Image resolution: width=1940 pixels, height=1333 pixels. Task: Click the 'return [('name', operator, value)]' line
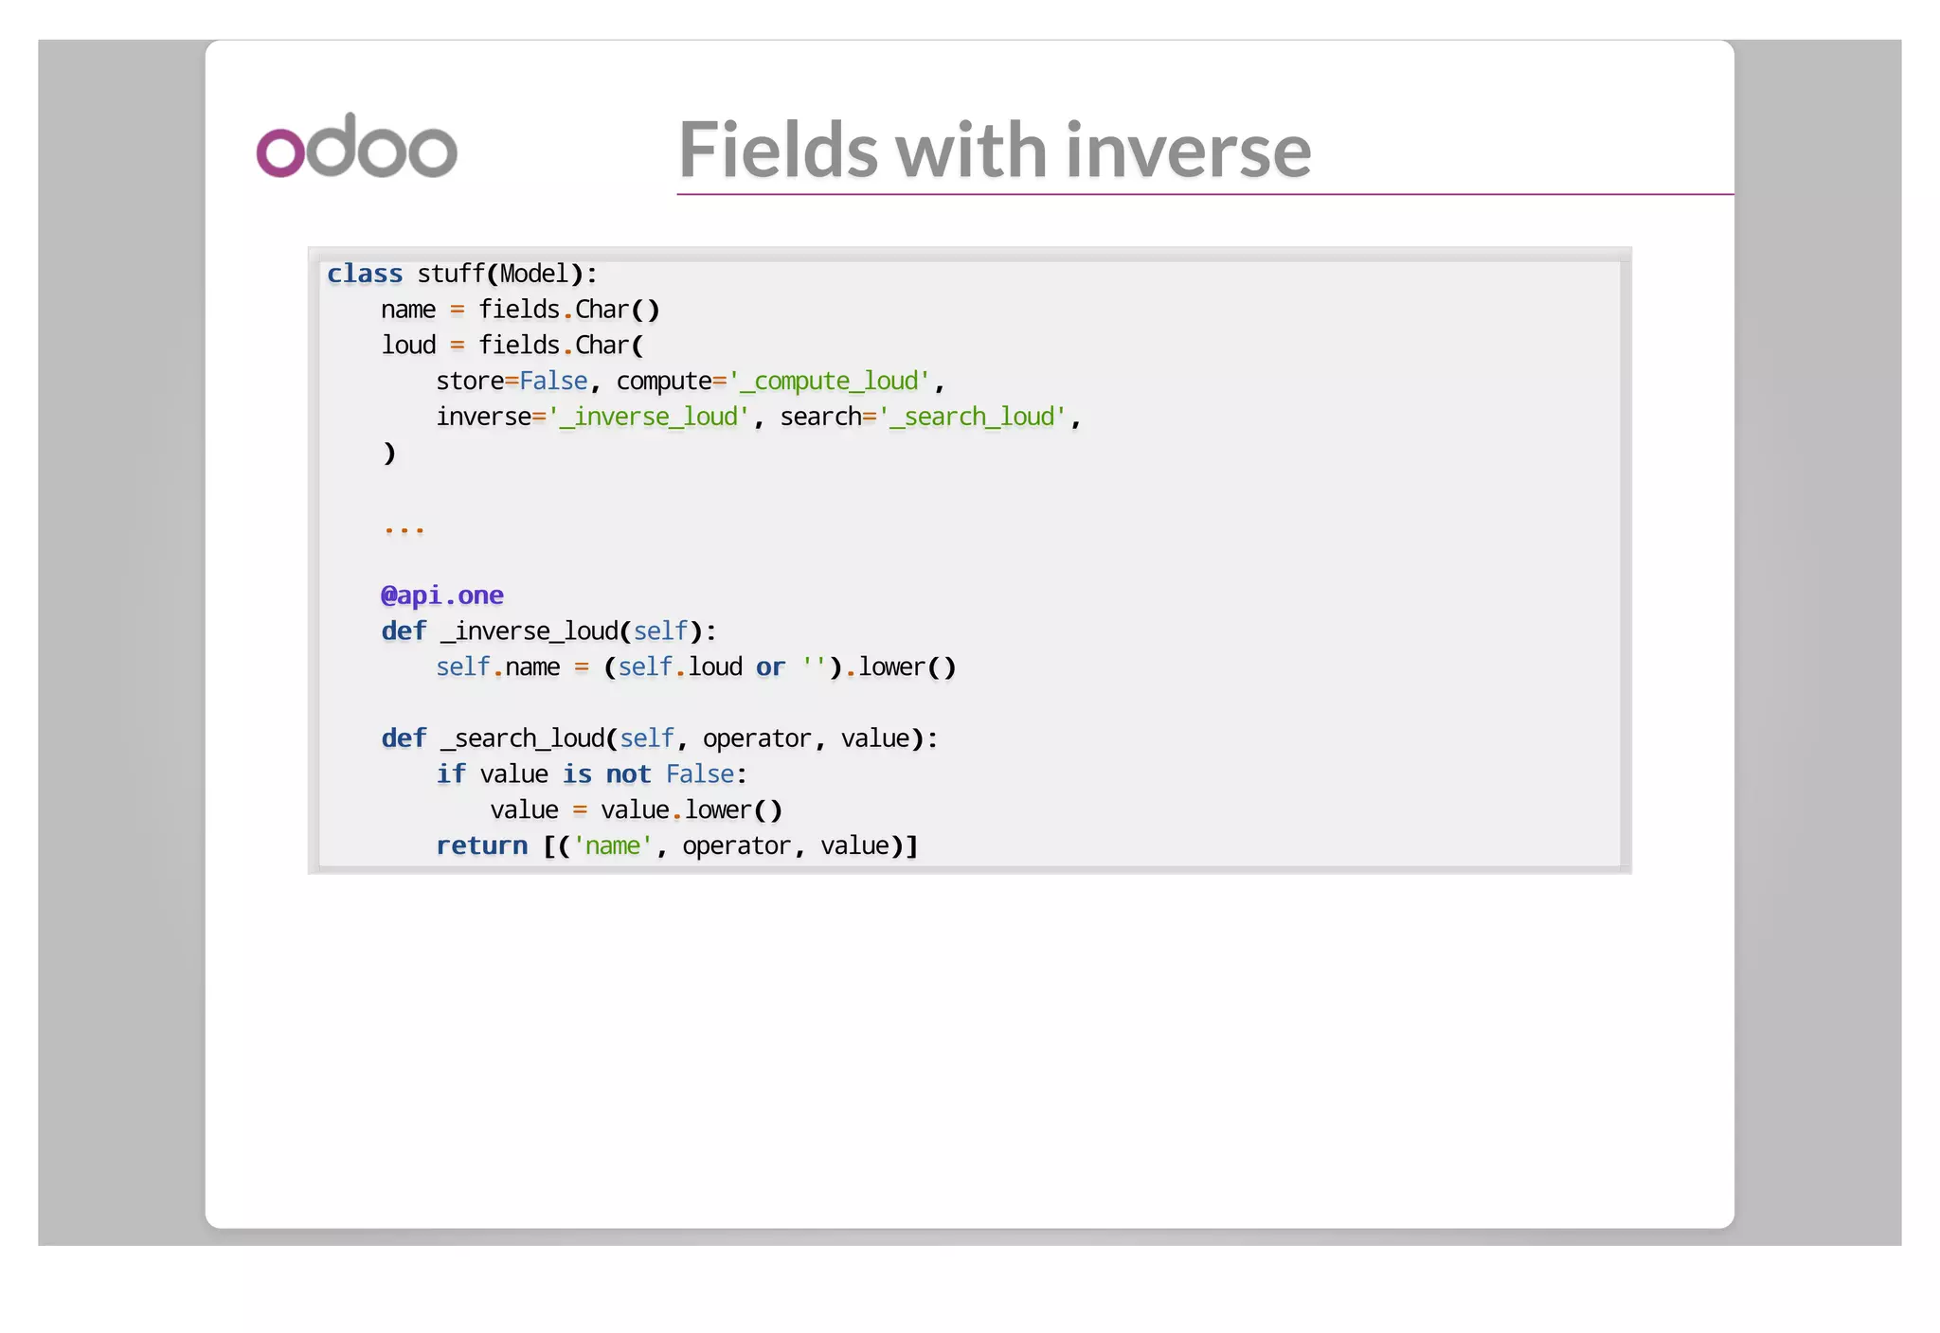[677, 846]
